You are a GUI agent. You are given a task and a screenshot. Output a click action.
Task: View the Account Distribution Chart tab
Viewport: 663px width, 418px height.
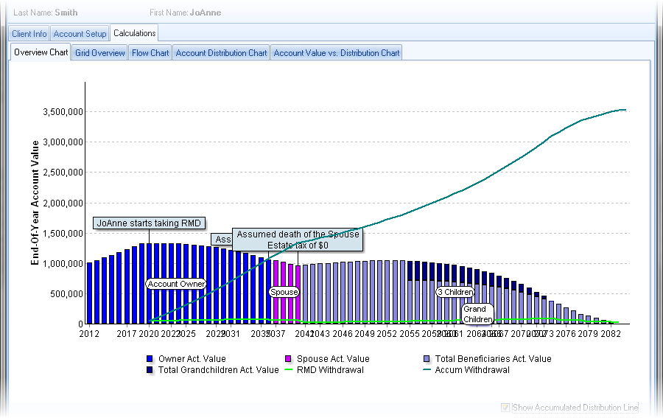pos(221,53)
